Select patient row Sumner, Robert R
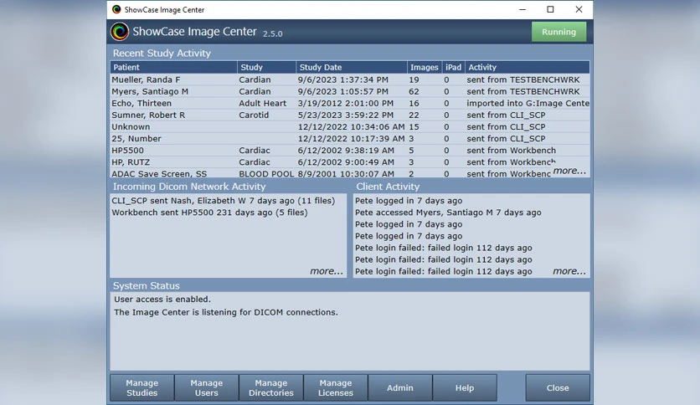This screenshot has height=405, width=700. pyautogui.click(x=350, y=115)
